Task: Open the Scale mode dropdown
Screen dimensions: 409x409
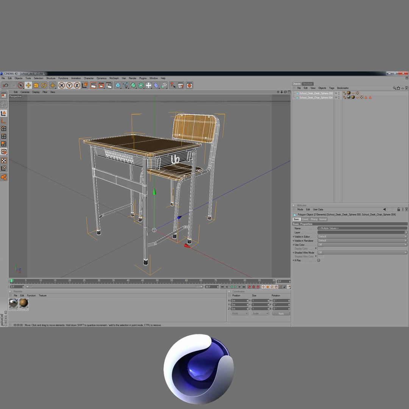Action: (260, 314)
